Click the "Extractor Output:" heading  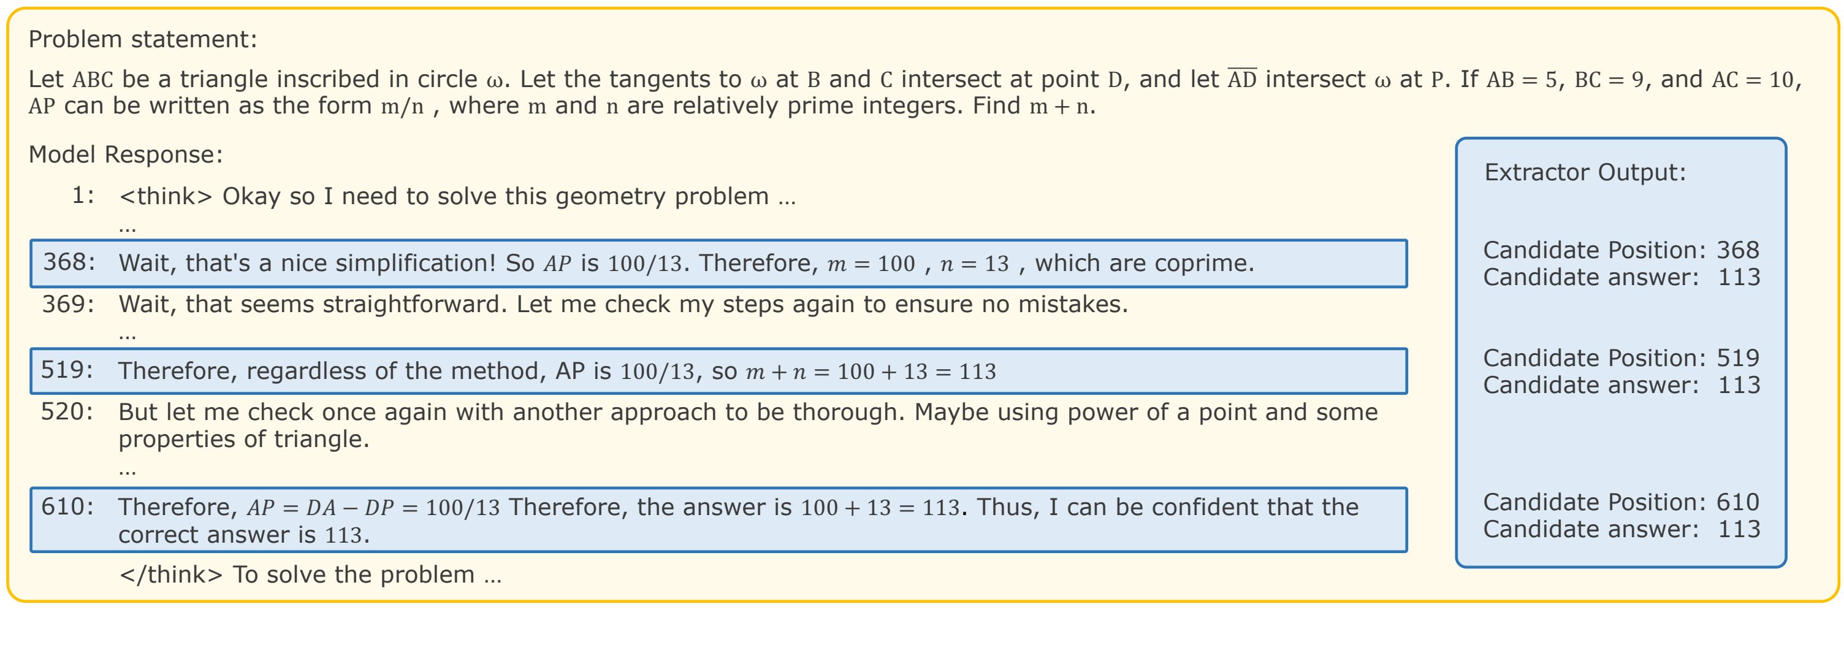(1585, 172)
